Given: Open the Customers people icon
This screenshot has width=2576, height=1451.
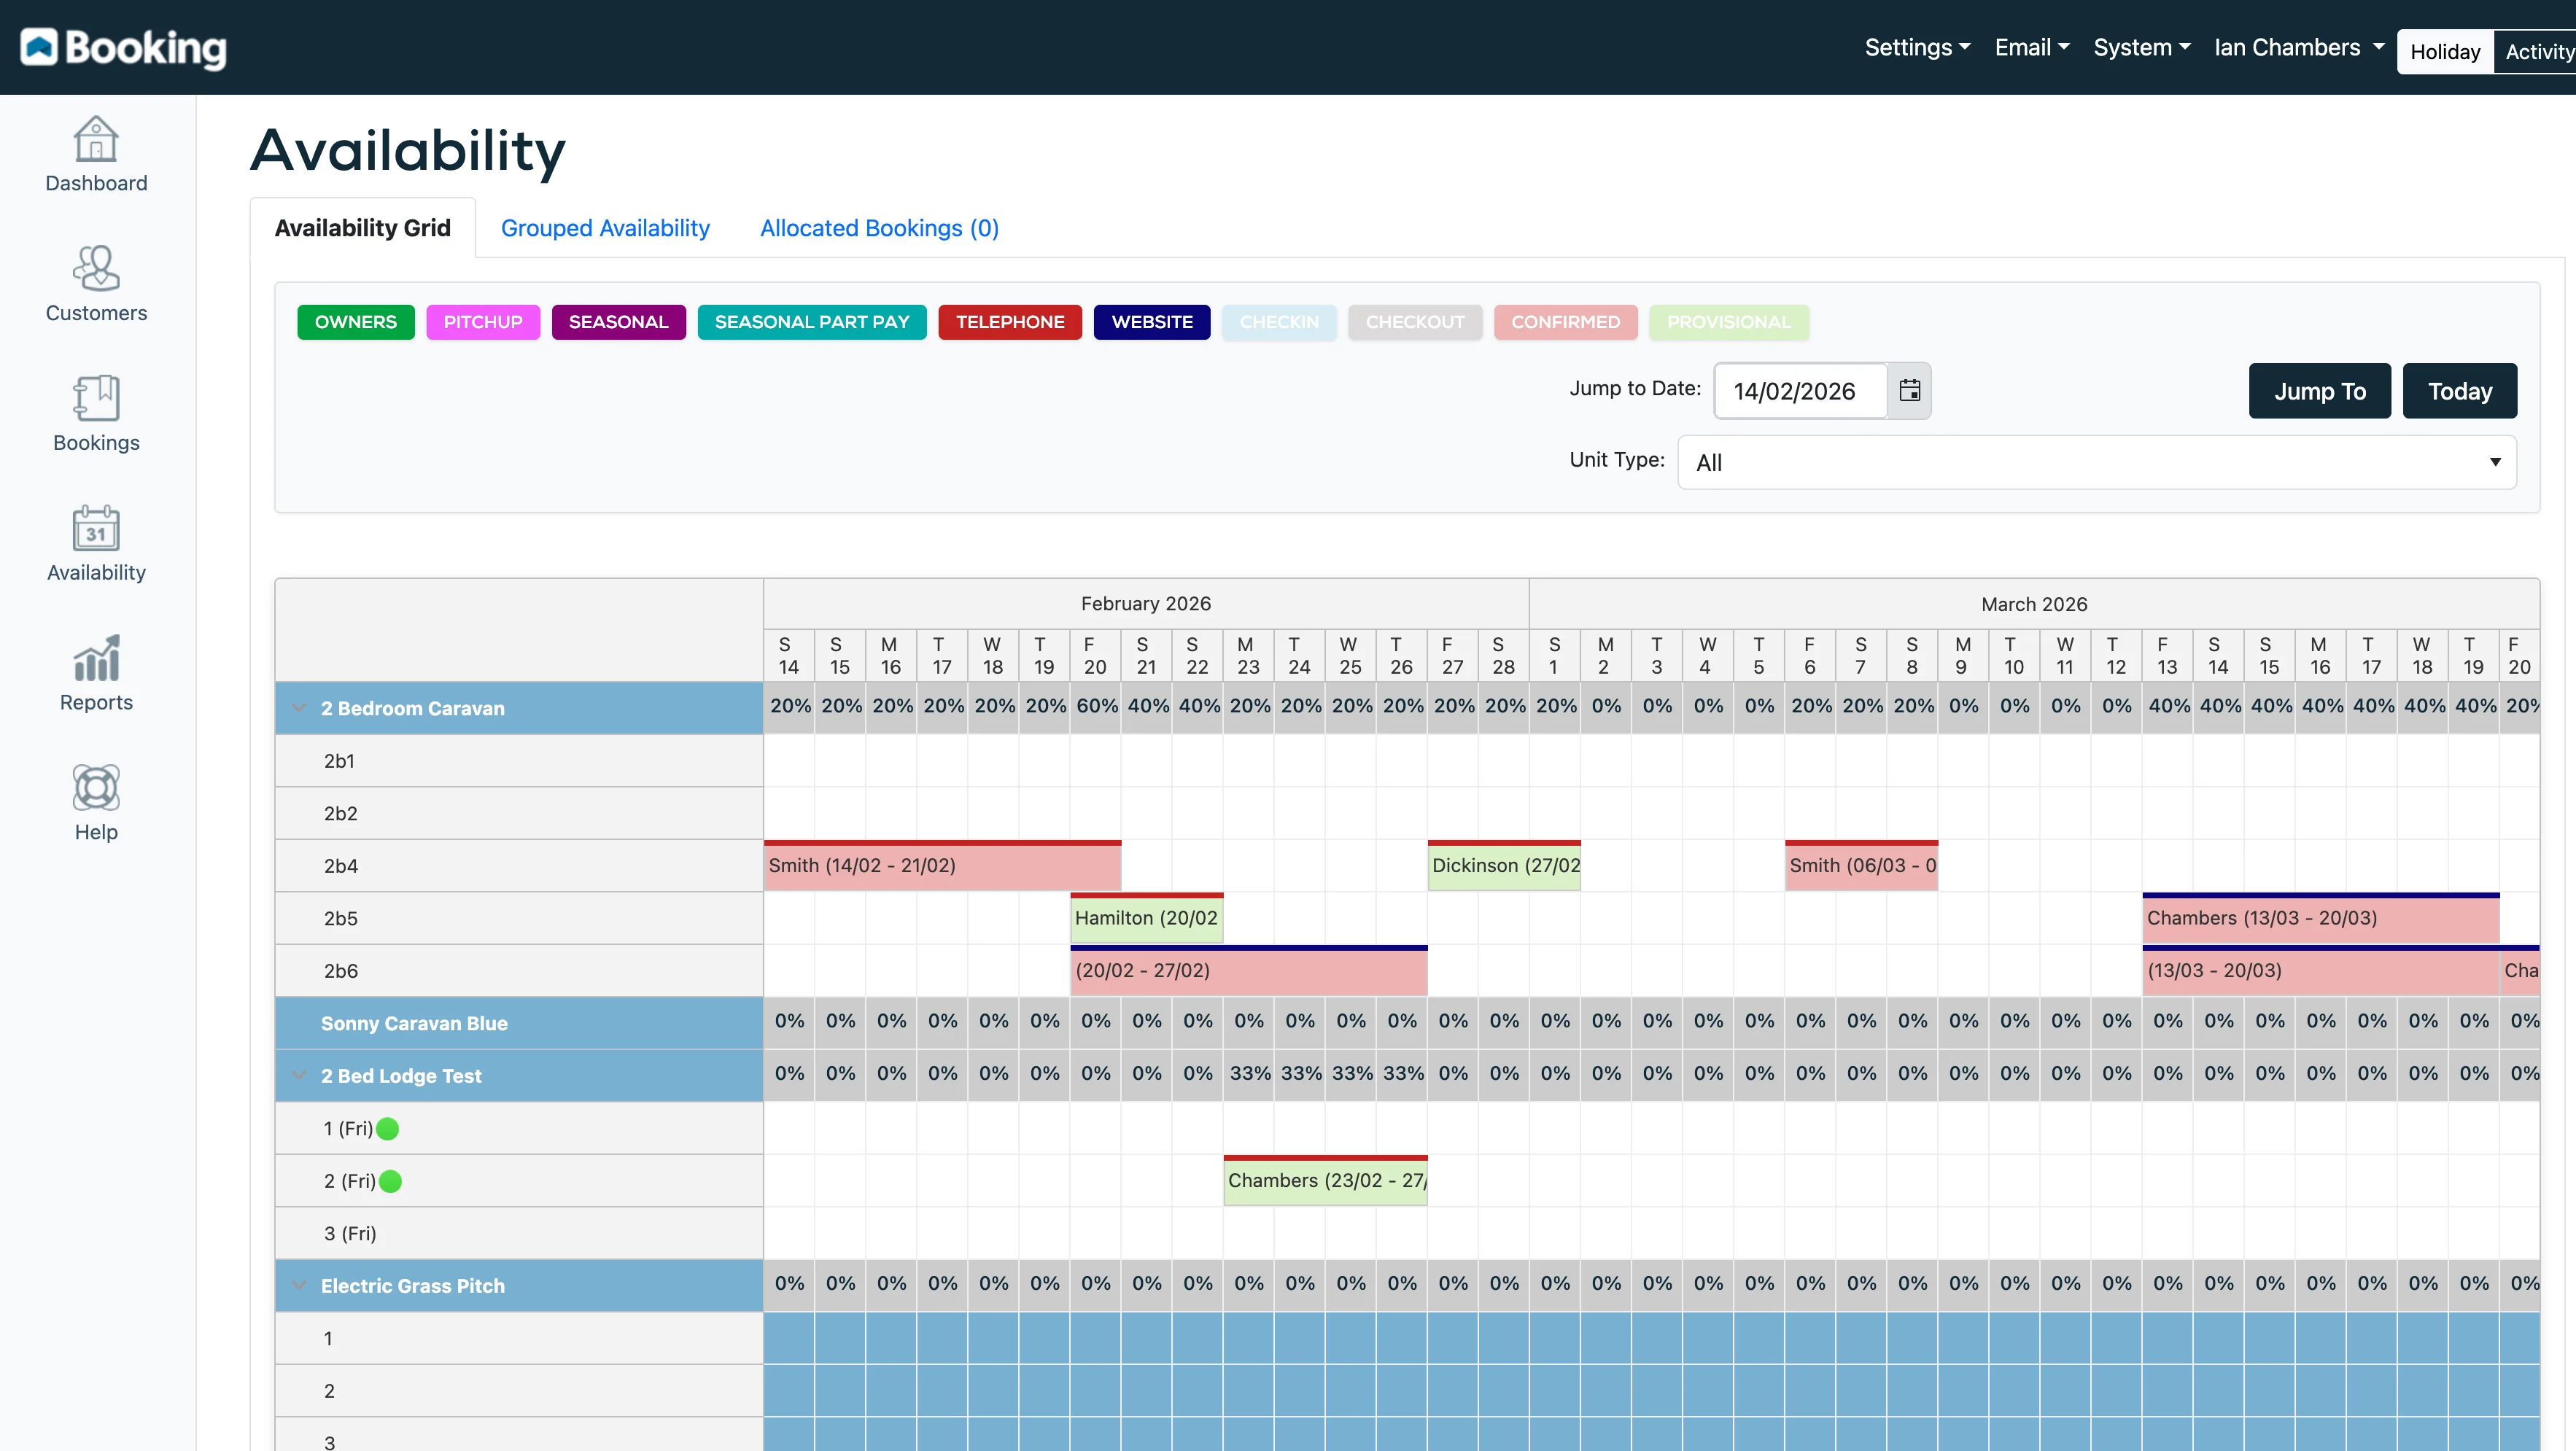Looking at the screenshot, I should pyautogui.click(x=96, y=268).
